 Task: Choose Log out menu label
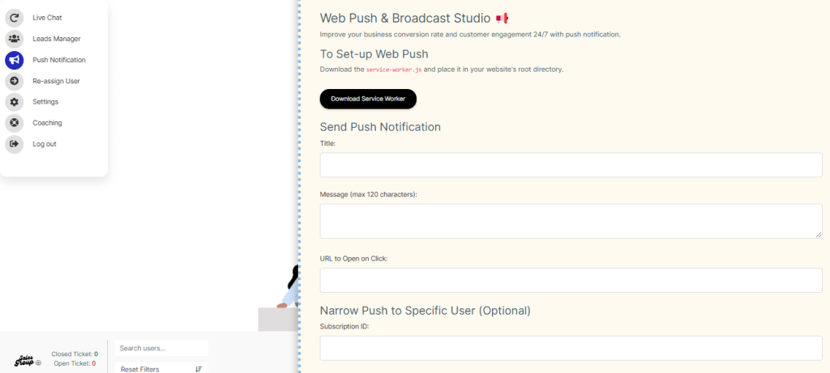click(x=45, y=144)
